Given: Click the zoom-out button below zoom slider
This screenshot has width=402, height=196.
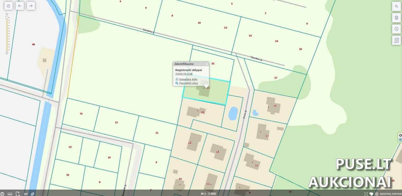Looking at the screenshot, I should pyautogui.click(x=7, y=53).
